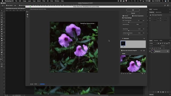Click the Cancel button
Screen dimensions: 171x96
[133, 13]
